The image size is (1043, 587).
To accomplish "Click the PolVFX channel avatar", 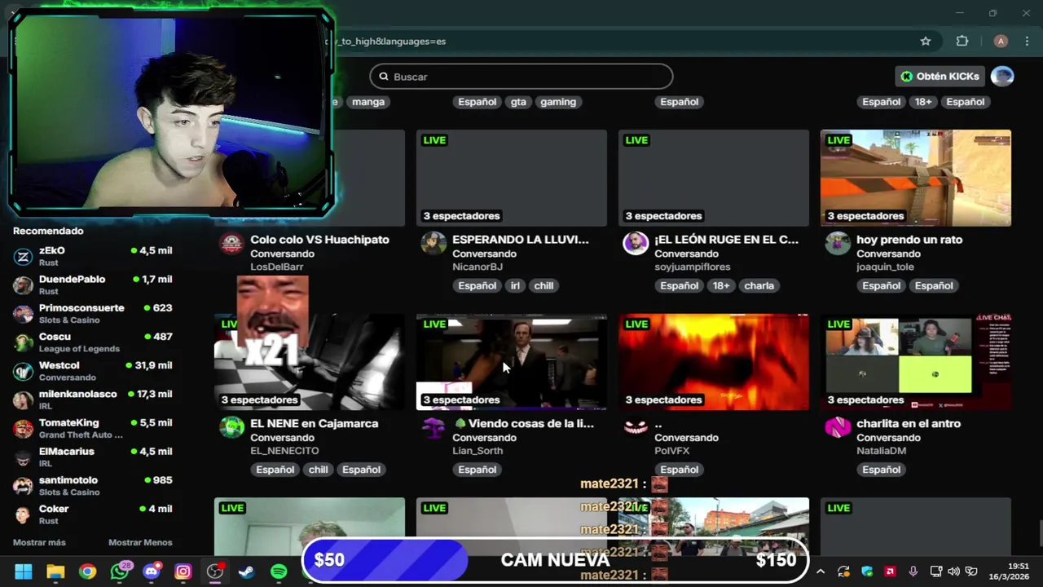I will coord(636,427).
